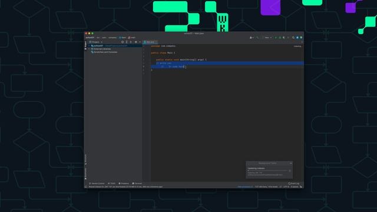
Task: Click Search Everywhere magnifier icon
Action: pos(293,38)
